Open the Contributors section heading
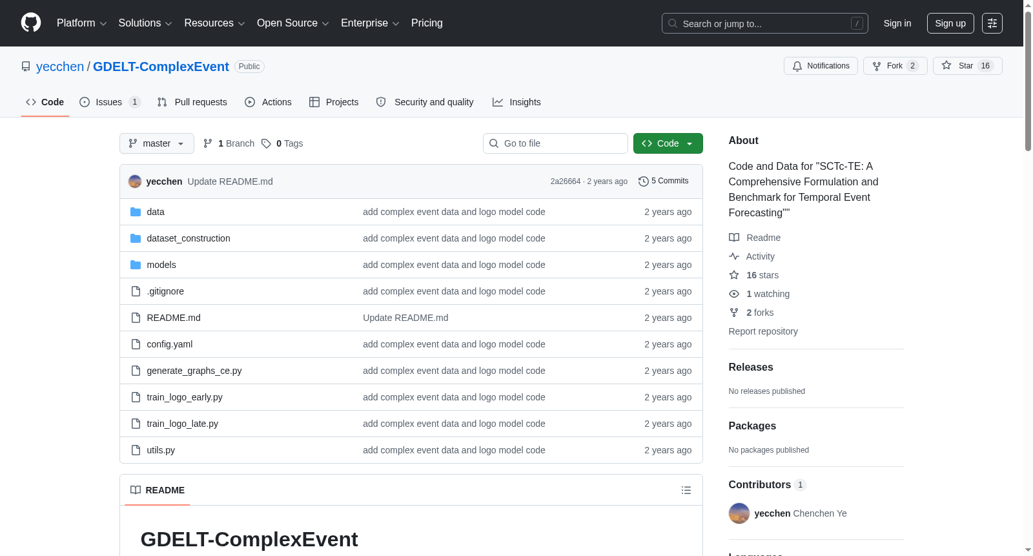 pos(767,484)
